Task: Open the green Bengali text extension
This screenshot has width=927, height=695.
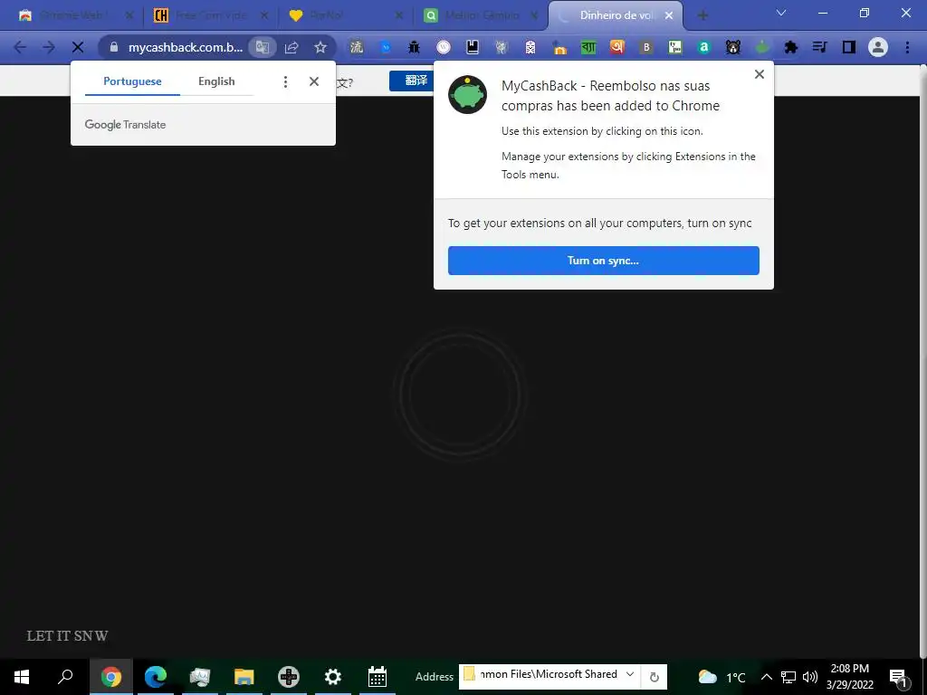Action: click(588, 47)
